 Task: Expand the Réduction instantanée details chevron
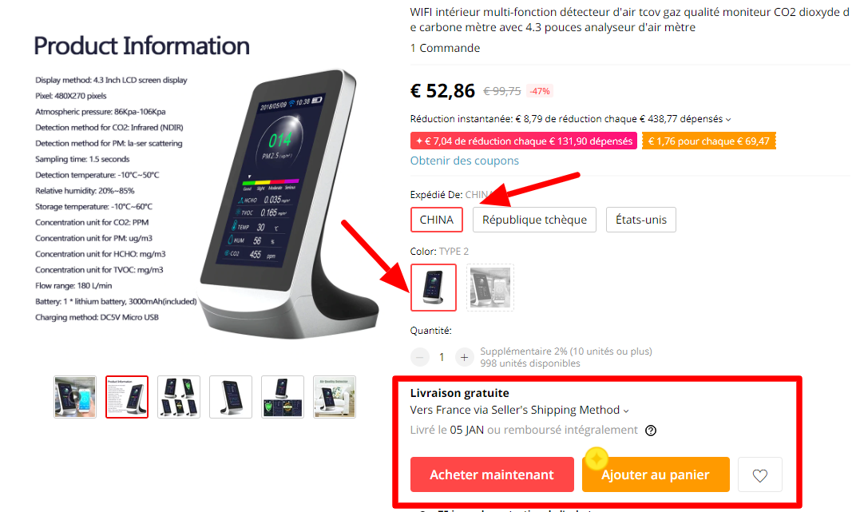728,120
